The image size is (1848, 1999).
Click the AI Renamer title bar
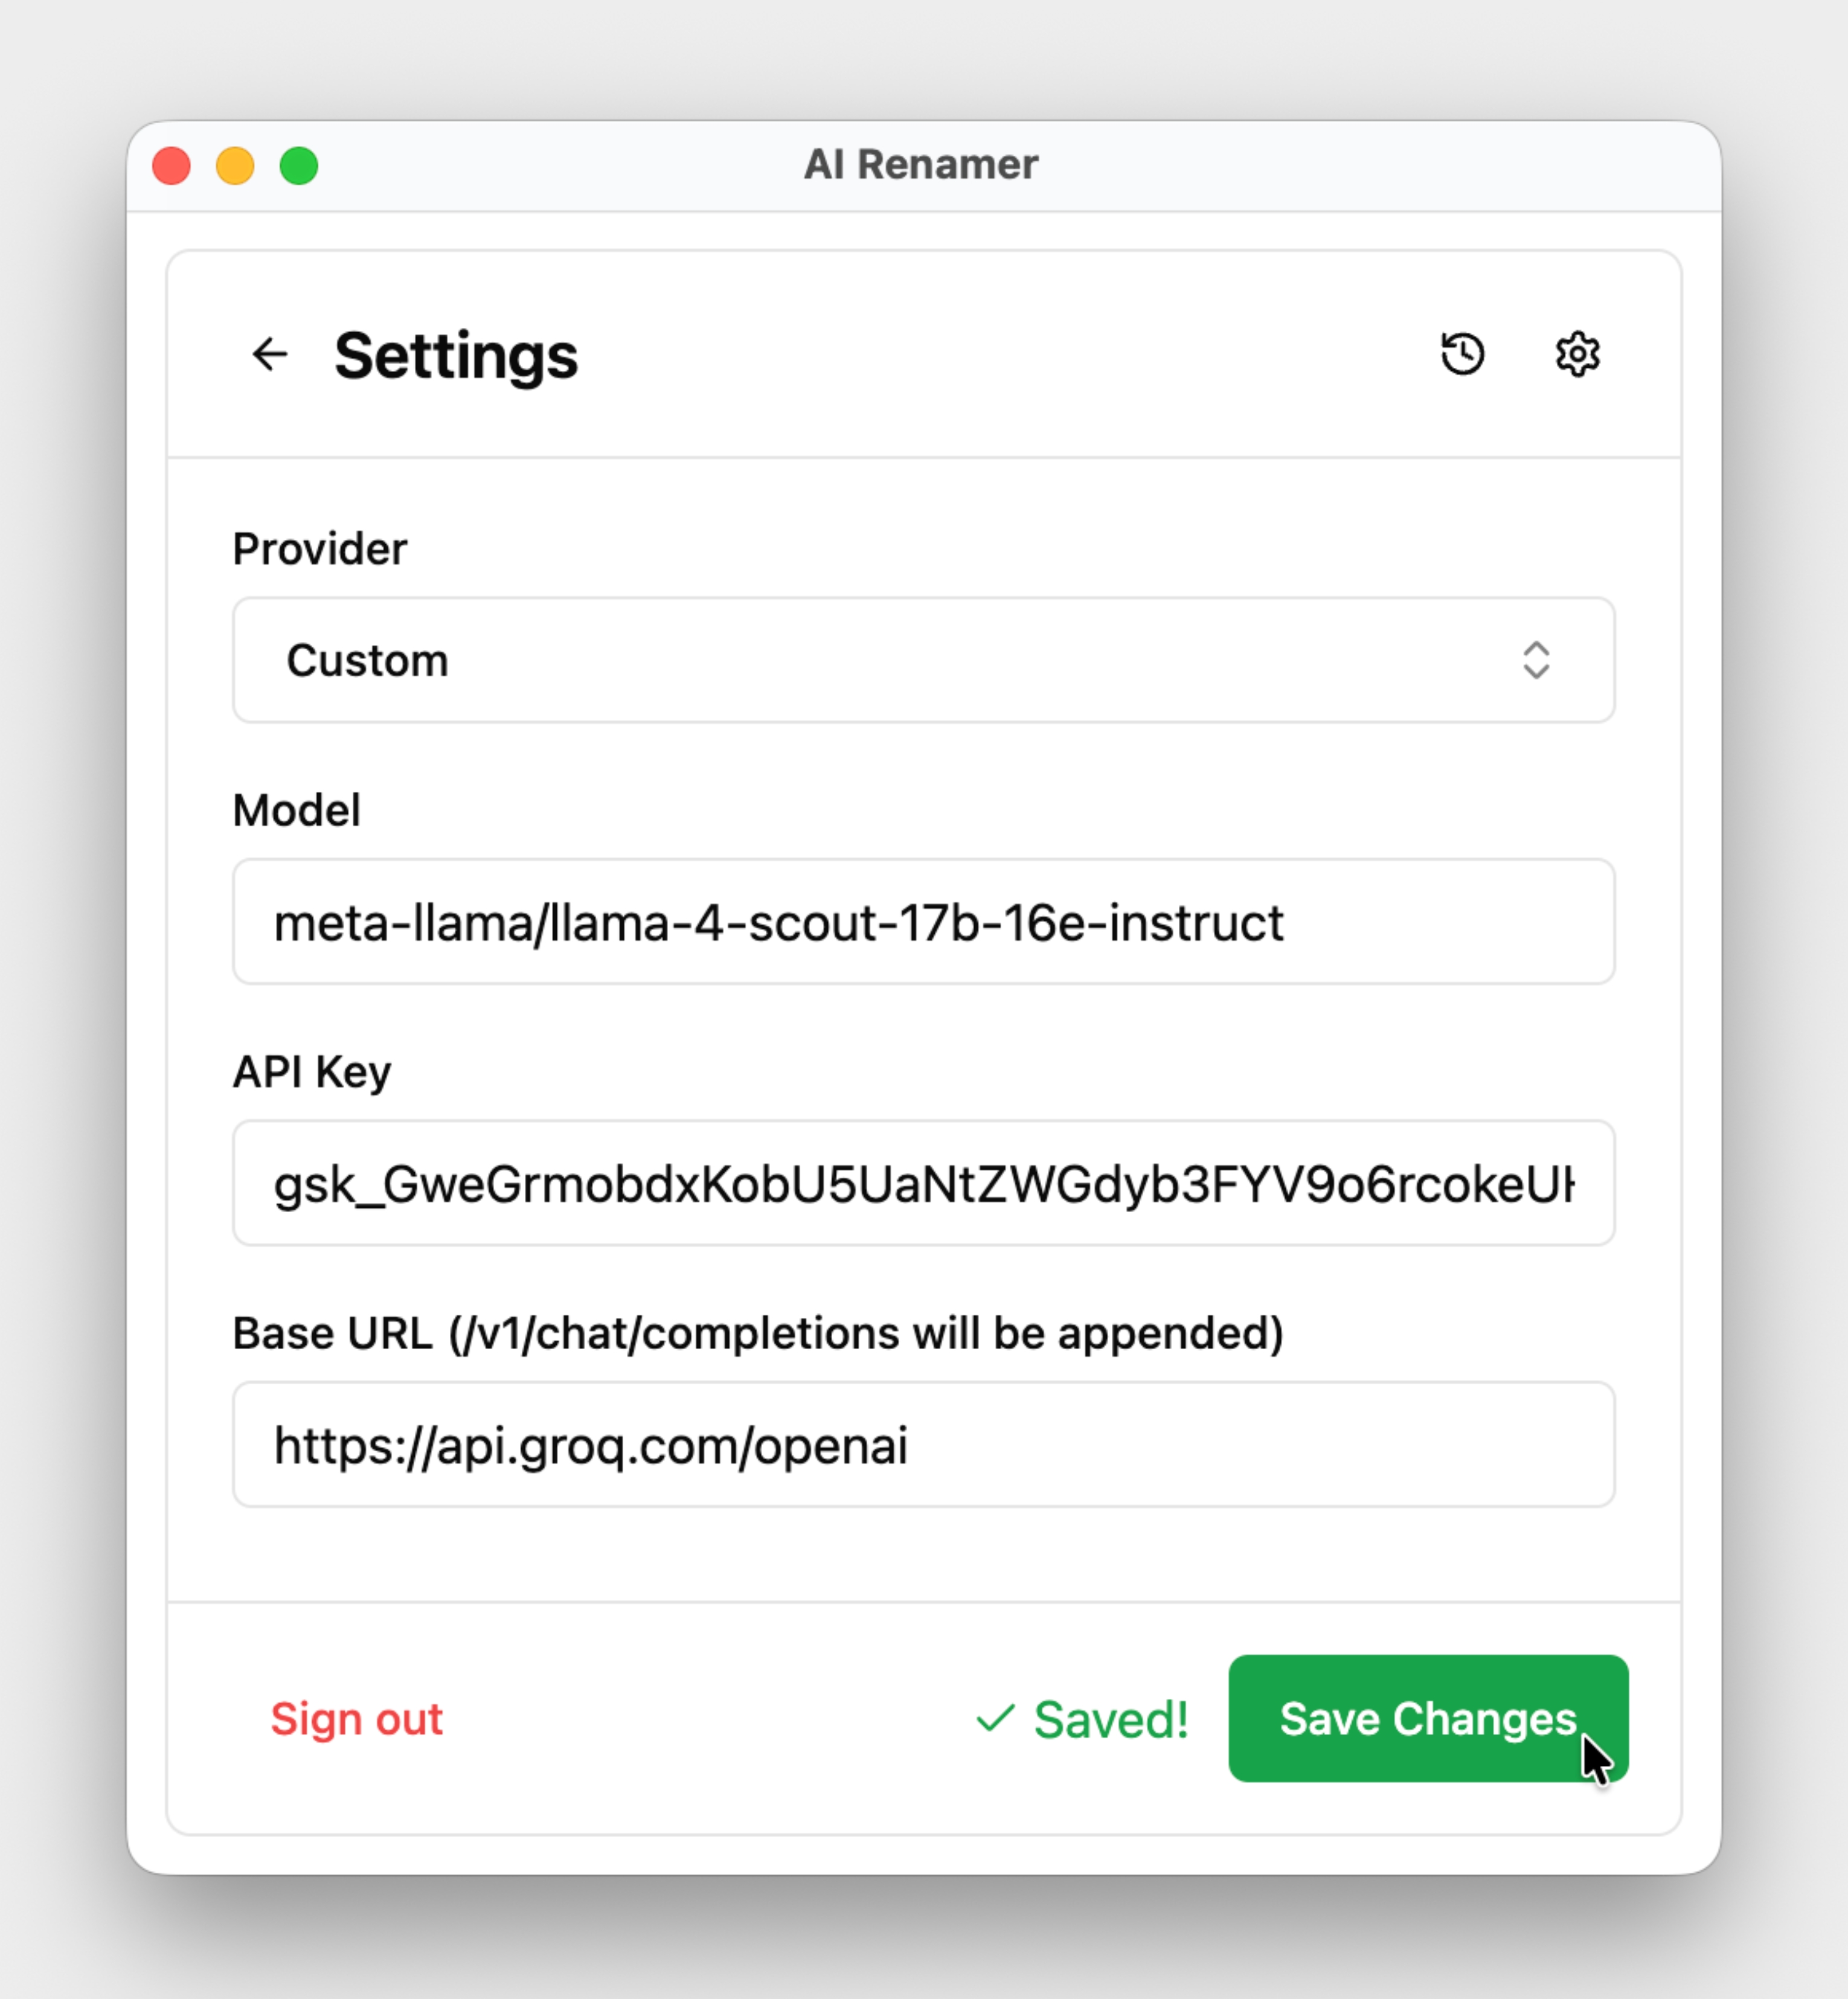click(x=922, y=163)
